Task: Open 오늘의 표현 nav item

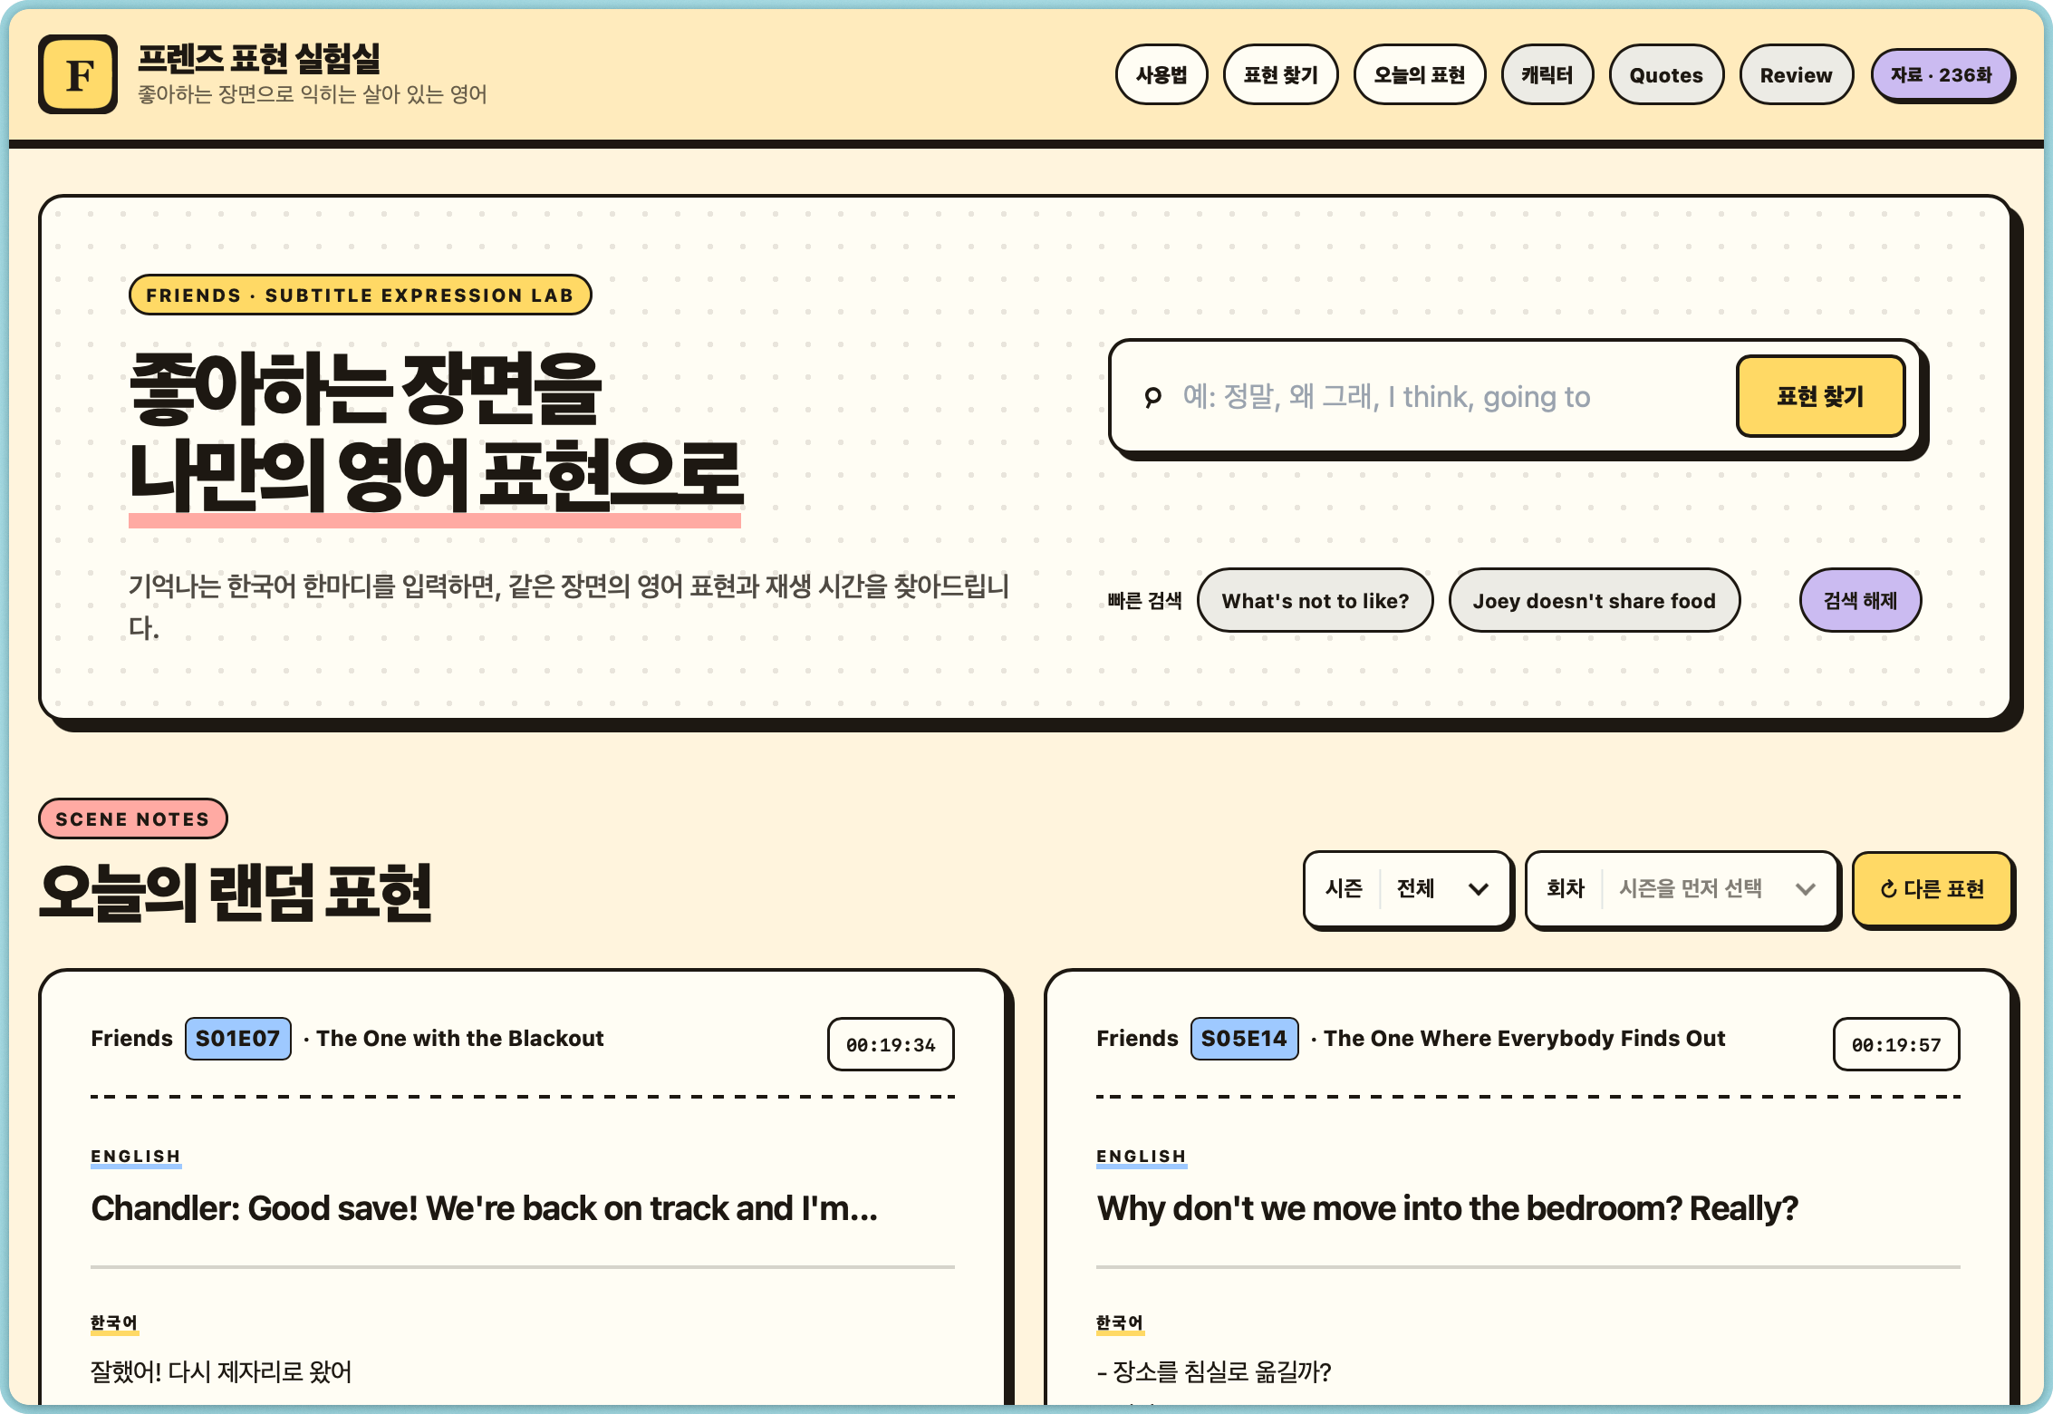Action: (x=1420, y=74)
